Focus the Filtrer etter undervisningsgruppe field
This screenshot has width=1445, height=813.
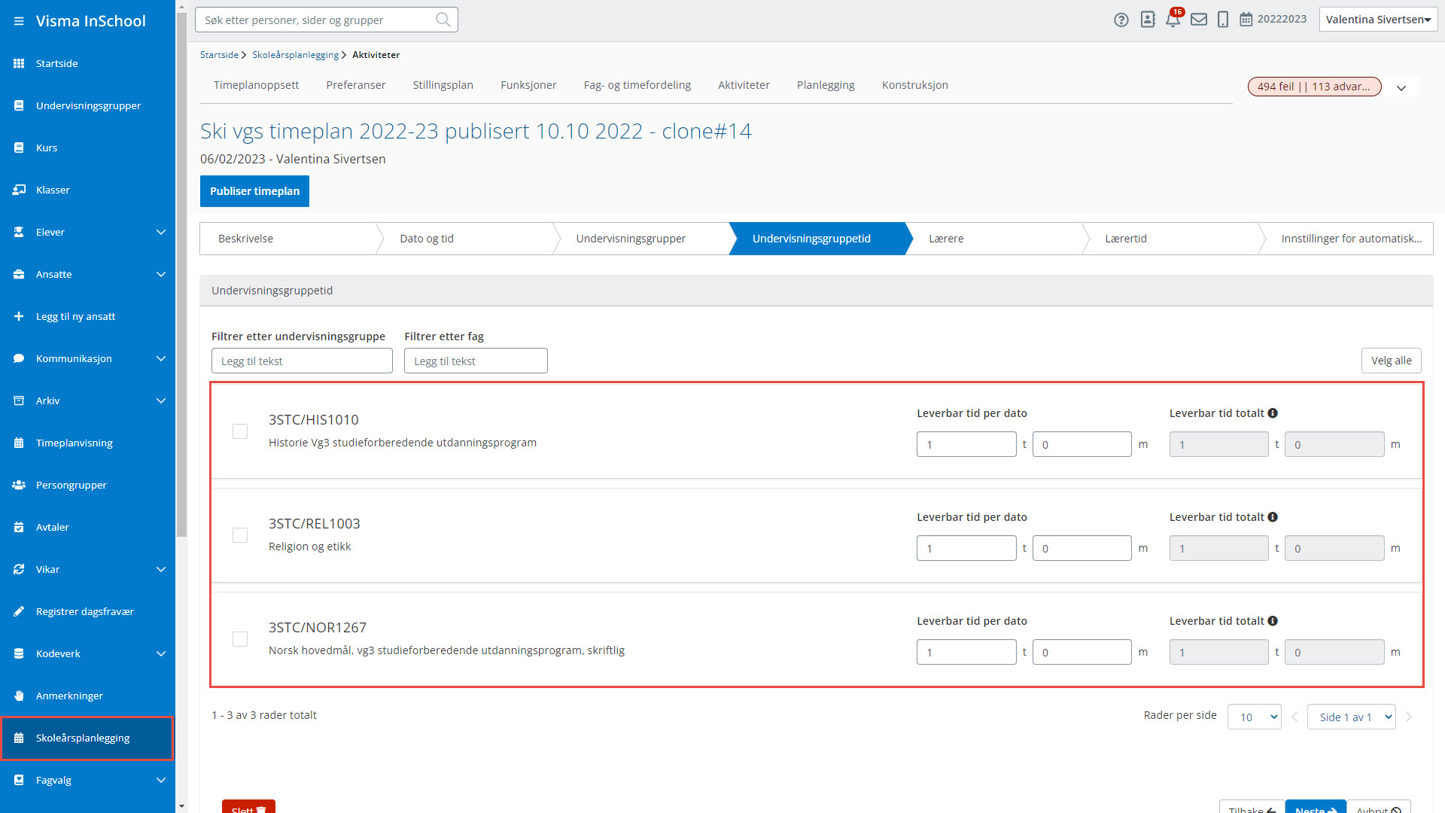pyautogui.click(x=302, y=361)
